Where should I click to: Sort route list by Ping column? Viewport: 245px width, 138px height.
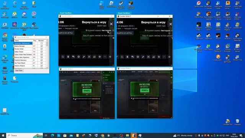click(x=35, y=41)
